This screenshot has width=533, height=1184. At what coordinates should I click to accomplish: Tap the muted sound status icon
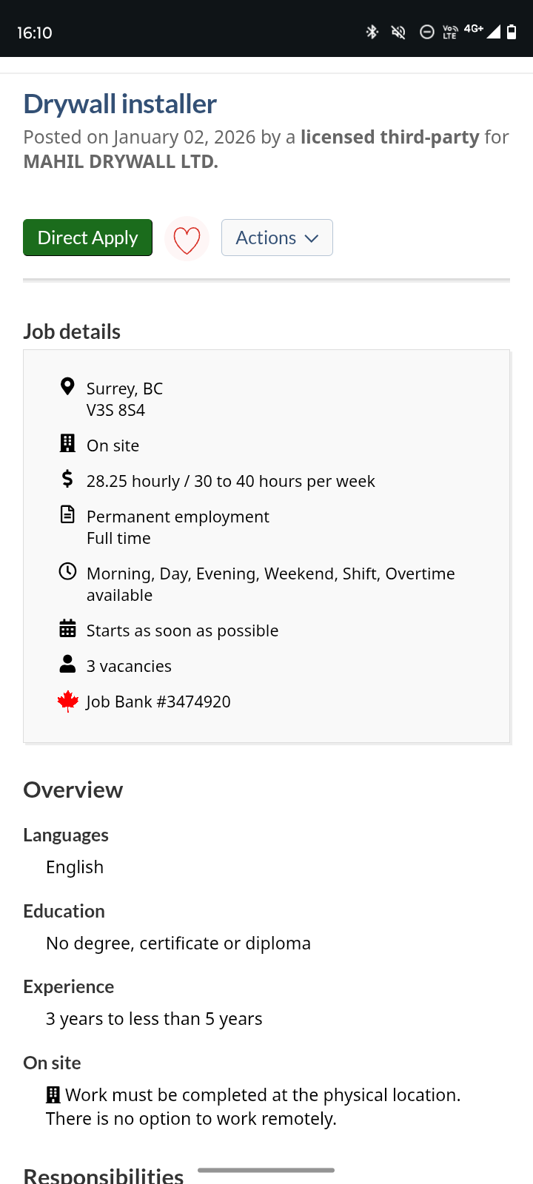click(398, 32)
